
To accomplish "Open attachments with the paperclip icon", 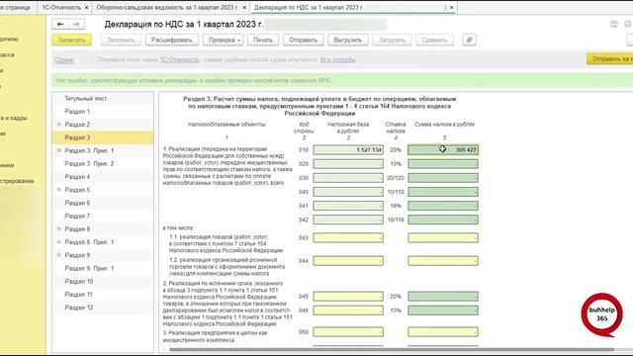I will 469,40.
